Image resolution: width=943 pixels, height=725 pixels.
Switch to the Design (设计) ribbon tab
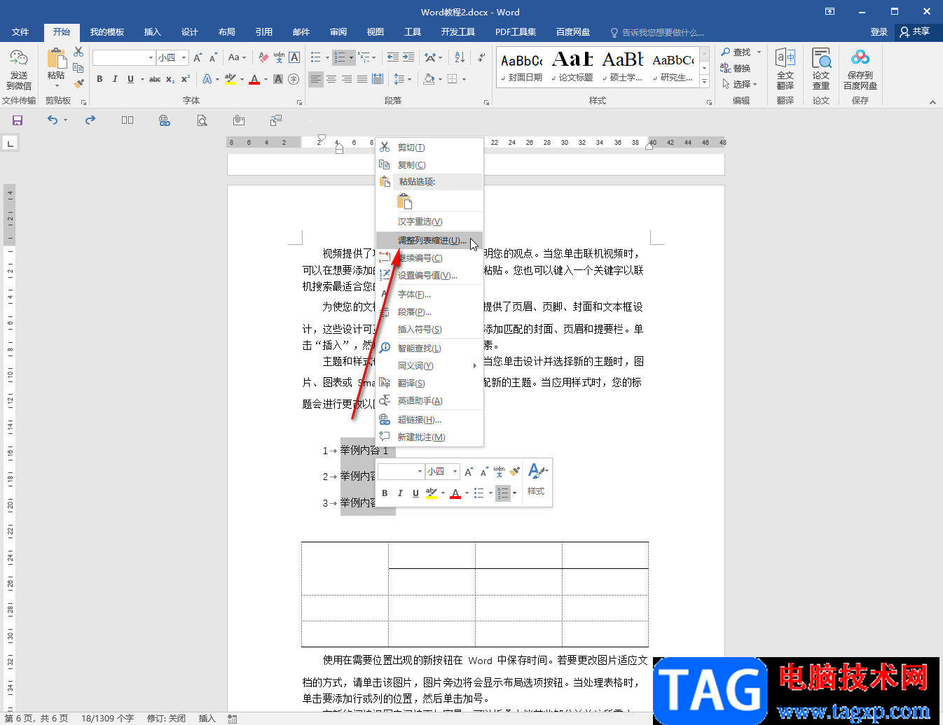189,32
